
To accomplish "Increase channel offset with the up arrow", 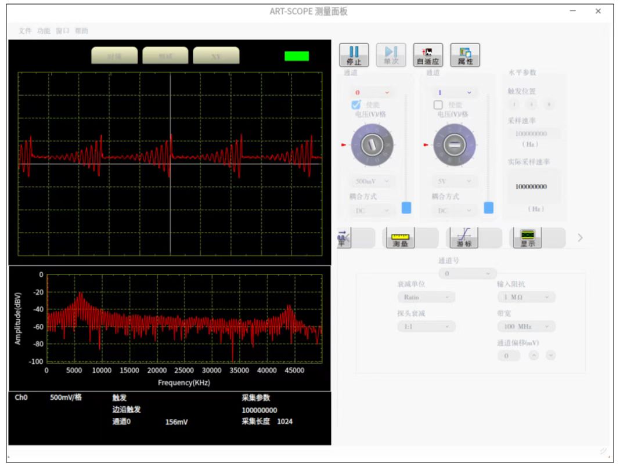I will [x=534, y=355].
